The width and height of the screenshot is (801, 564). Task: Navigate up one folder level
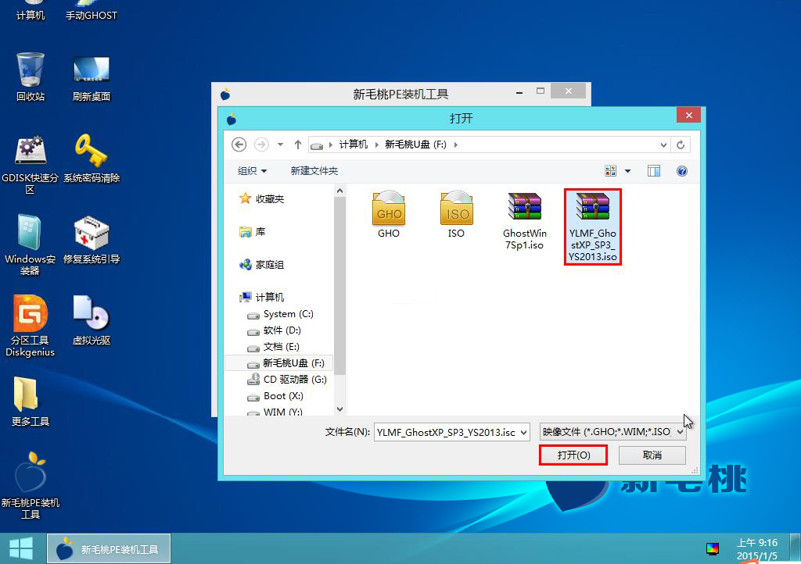click(298, 145)
